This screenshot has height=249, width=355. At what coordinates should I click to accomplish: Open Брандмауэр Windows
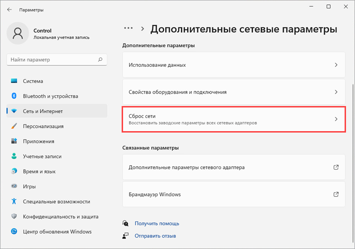coord(234,194)
